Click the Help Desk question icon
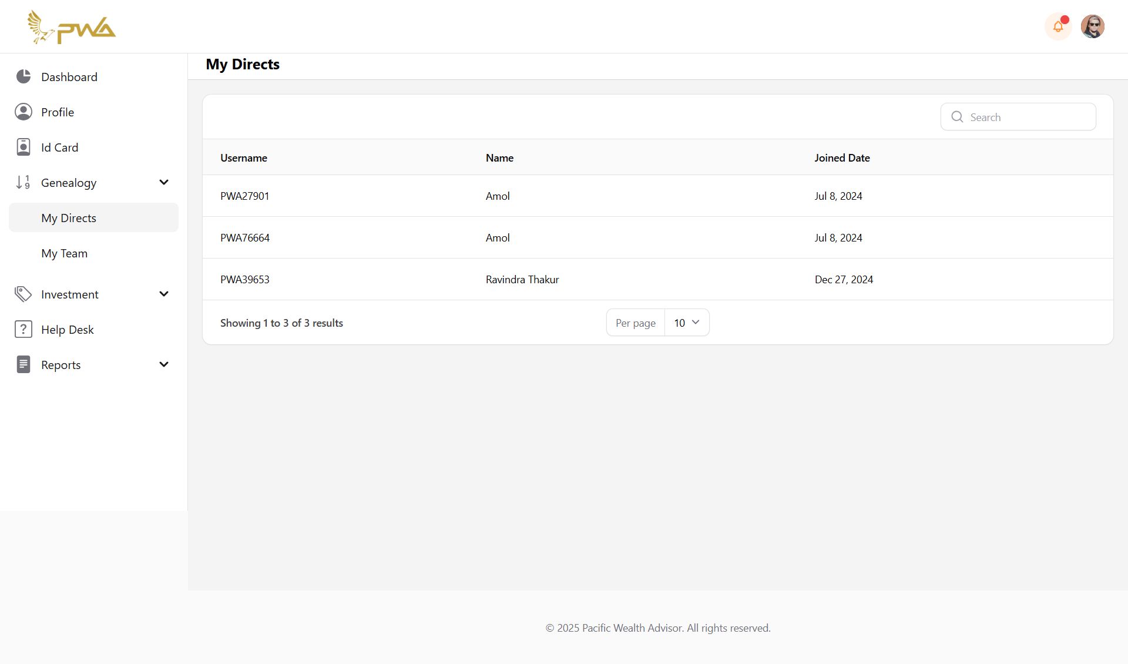 (x=23, y=329)
